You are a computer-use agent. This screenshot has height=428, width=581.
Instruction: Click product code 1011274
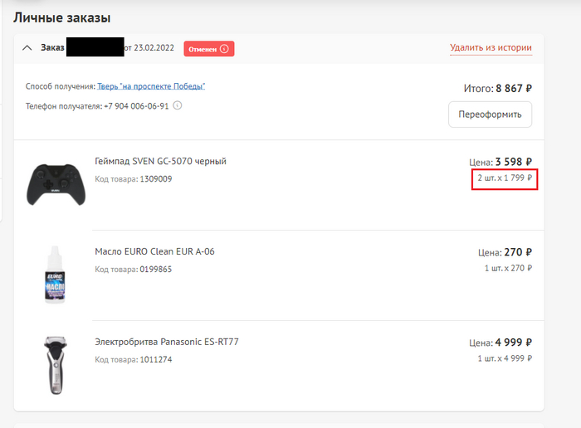pyautogui.click(x=155, y=359)
